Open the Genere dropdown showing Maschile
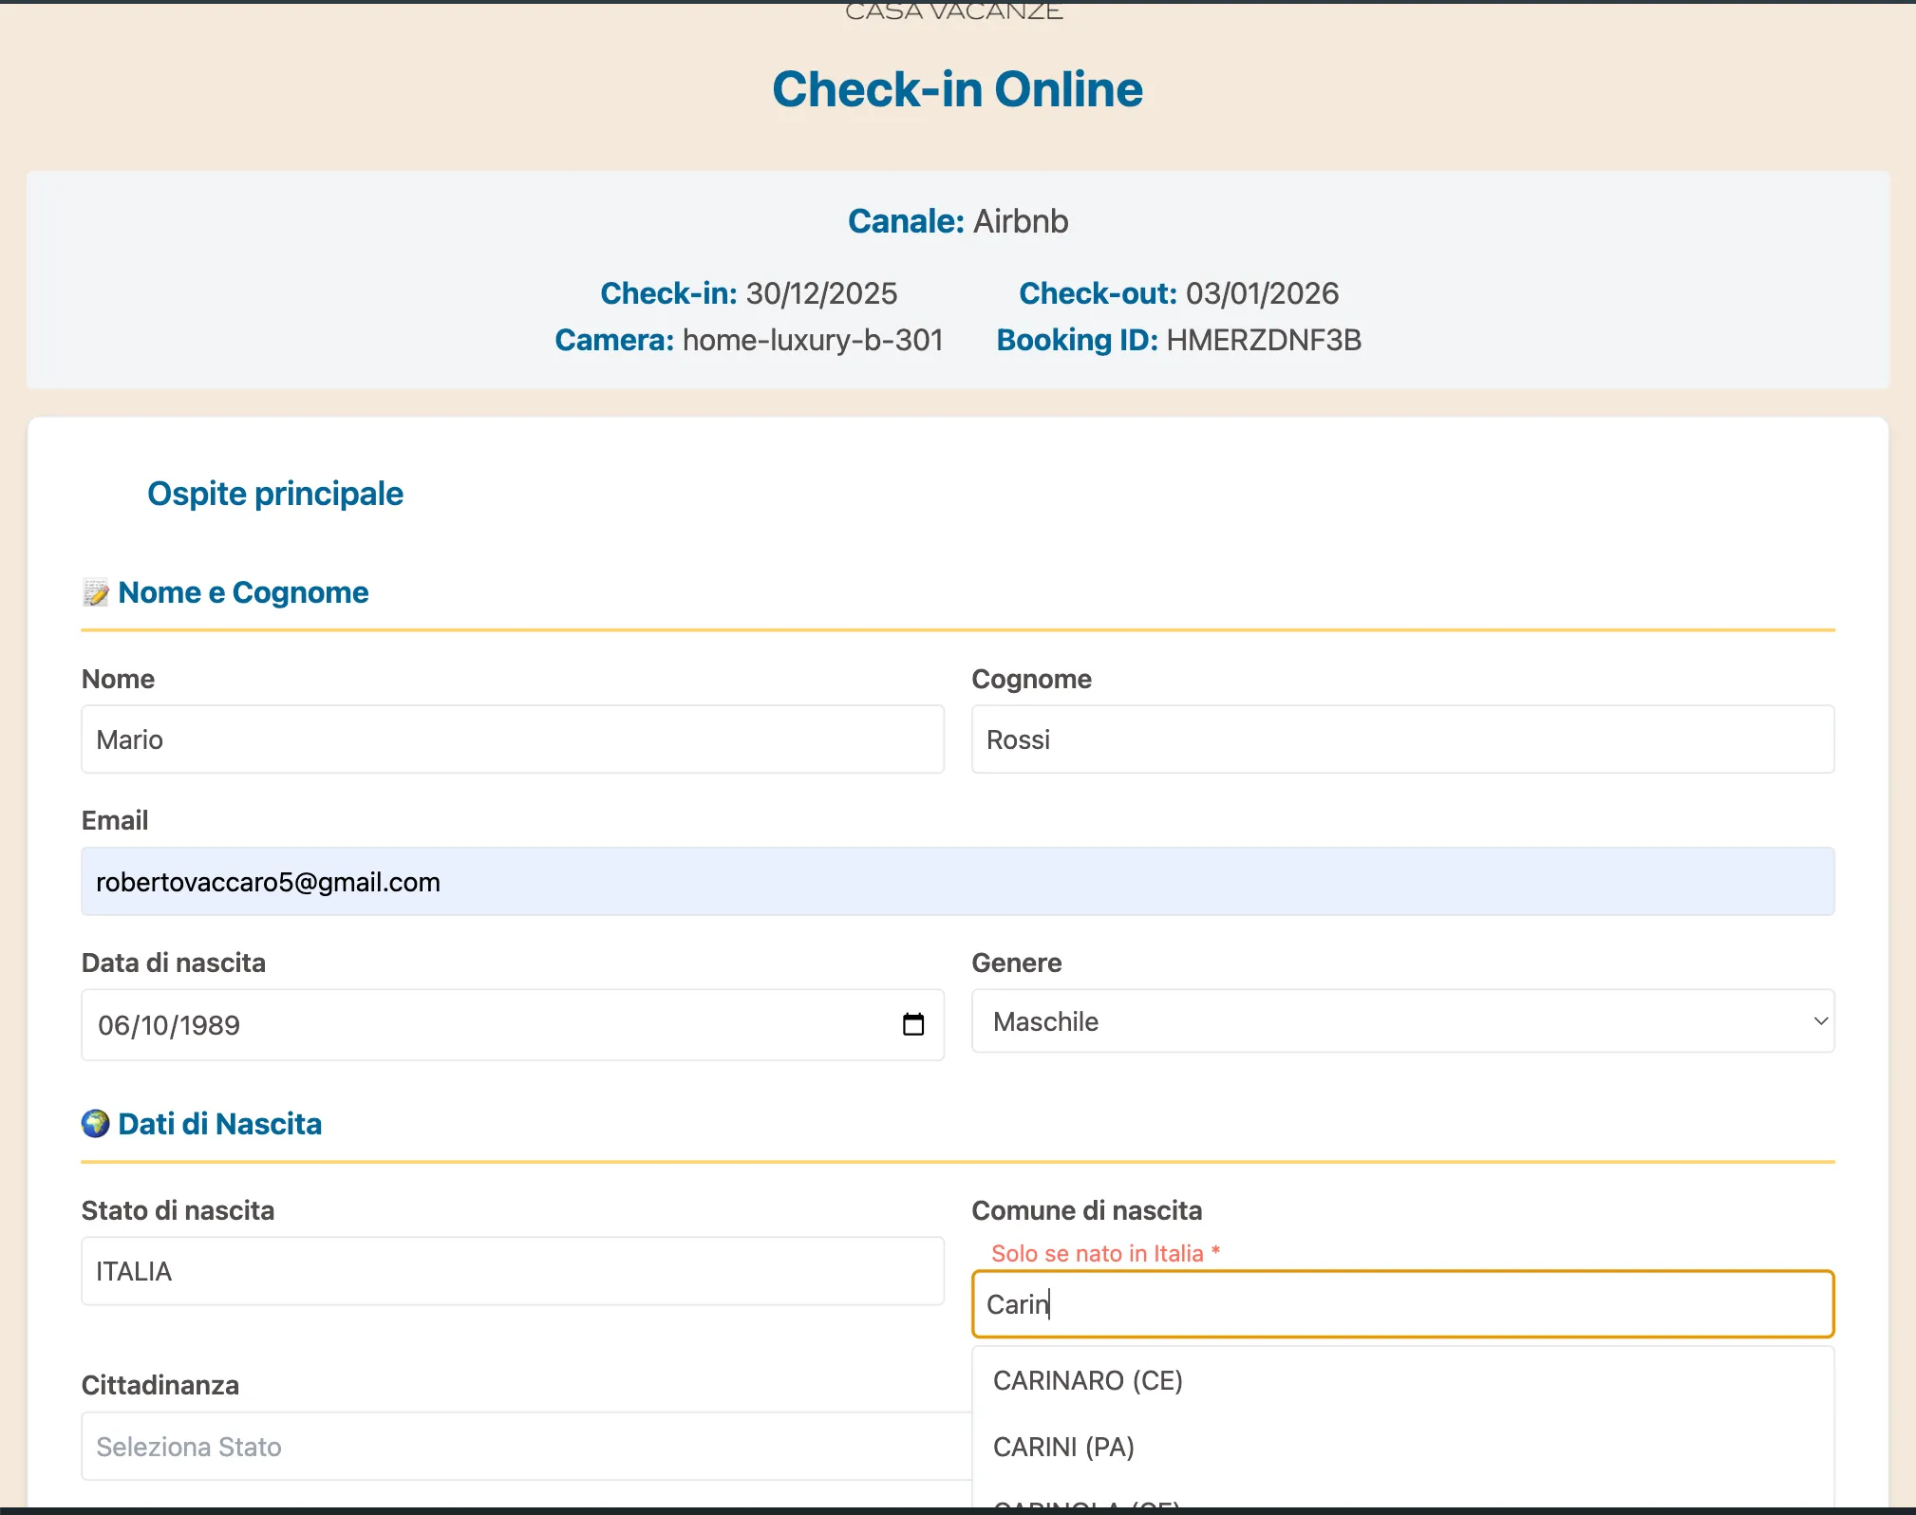Image resolution: width=1916 pixels, height=1515 pixels. tap(1402, 1021)
